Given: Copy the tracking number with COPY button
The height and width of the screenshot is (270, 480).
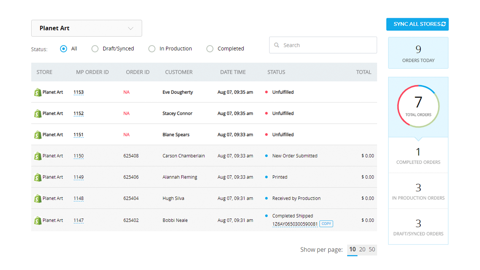Looking at the screenshot, I should (326, 224).
